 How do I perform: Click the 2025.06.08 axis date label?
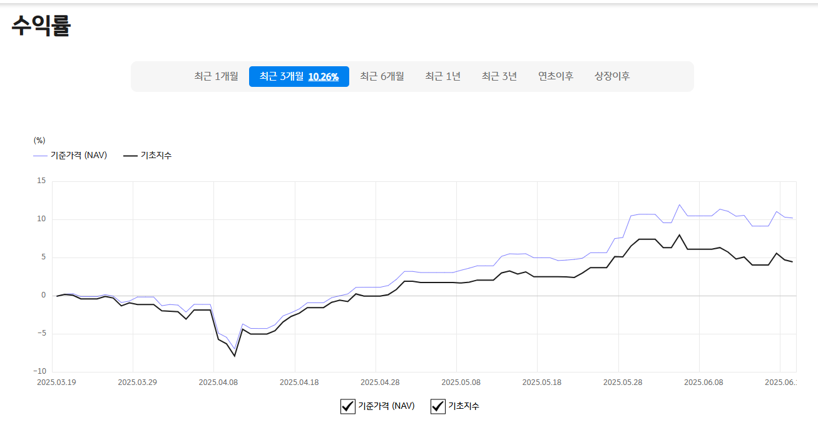(x=704, y=382)
